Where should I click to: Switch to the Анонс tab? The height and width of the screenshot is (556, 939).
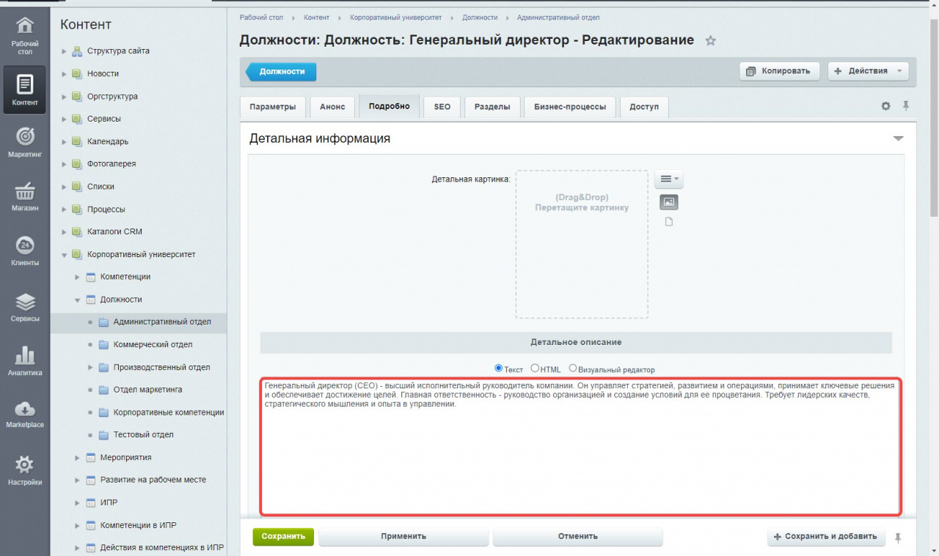(x=332, y=107)
